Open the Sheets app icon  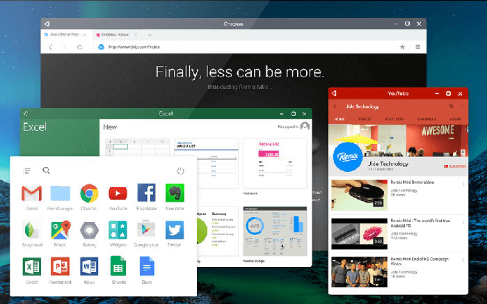coord(118,266)
